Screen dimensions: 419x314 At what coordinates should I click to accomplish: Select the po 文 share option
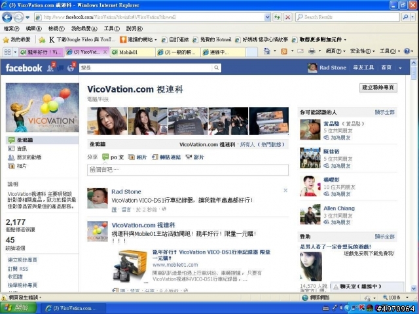click(x=113, y=157)
